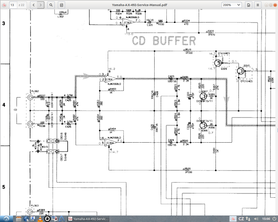
Task: Go to the next page
Action: tap(40, 5)
